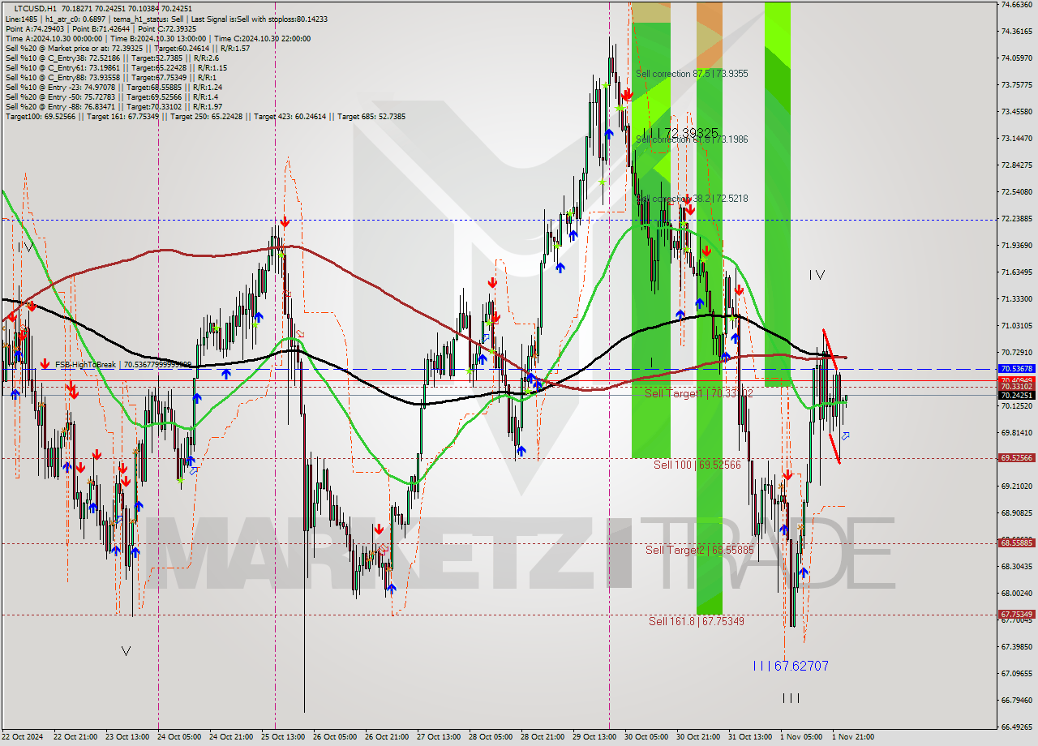The image size is (1038, 746).
Task: Click the 'V' wave label near 23 Oct 13:00
Action: (x=126, y=650)
